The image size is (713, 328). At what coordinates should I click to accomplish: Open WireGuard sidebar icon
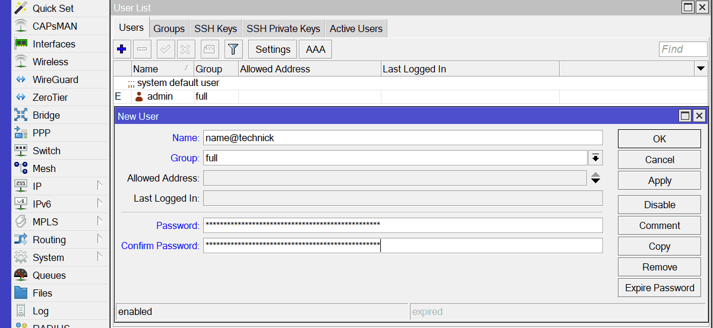coord(21,79)
